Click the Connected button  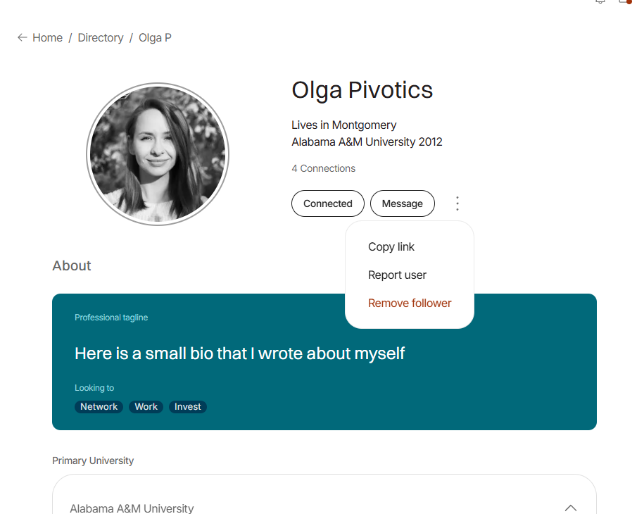coord(328,203)
